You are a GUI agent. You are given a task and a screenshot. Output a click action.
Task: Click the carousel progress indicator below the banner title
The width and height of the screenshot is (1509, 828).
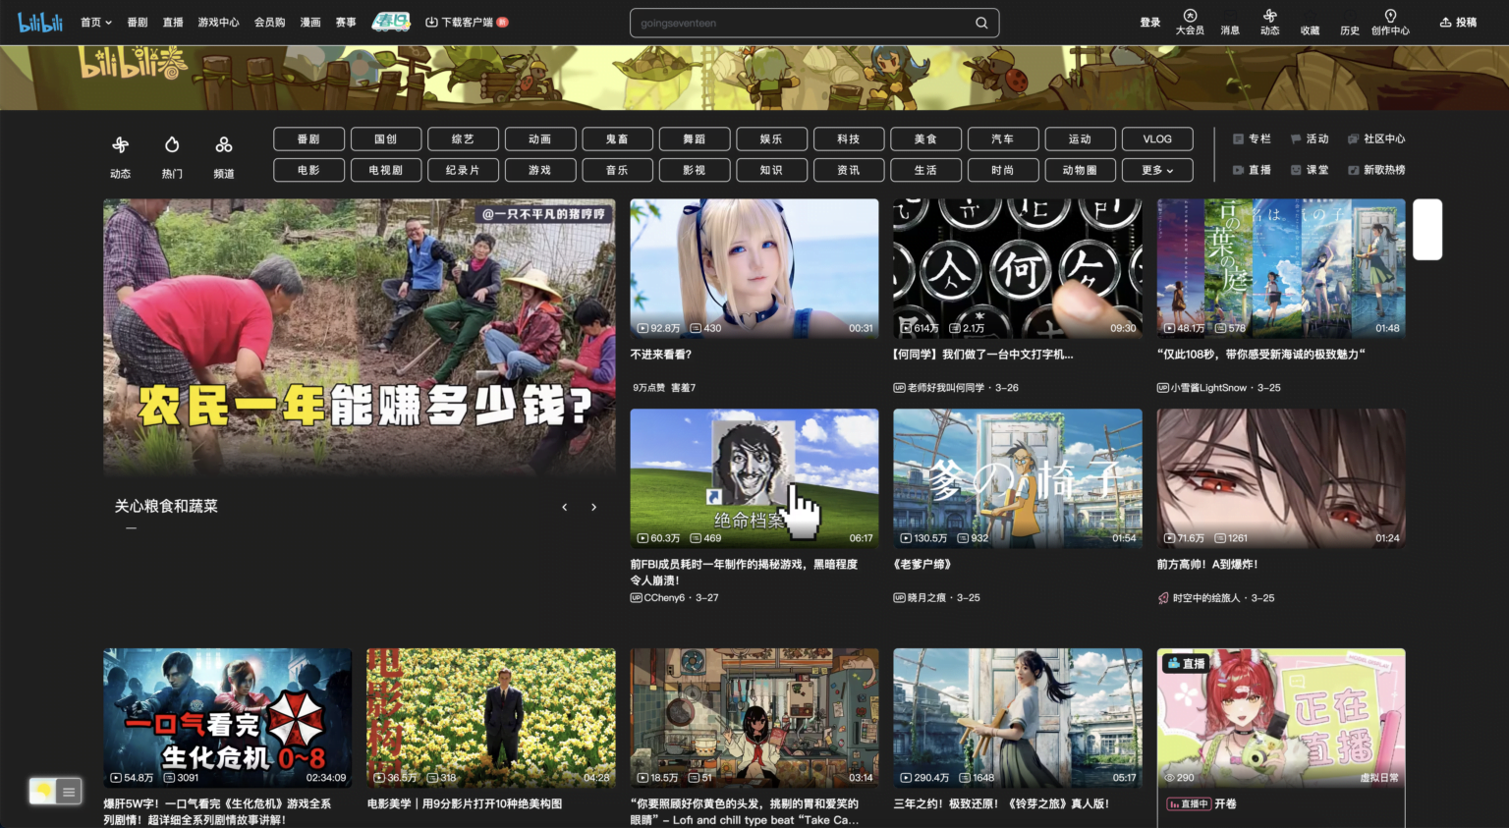click(x=131, y=527)
